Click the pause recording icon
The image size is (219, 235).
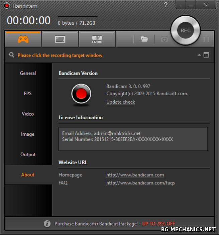pos(206,39)
